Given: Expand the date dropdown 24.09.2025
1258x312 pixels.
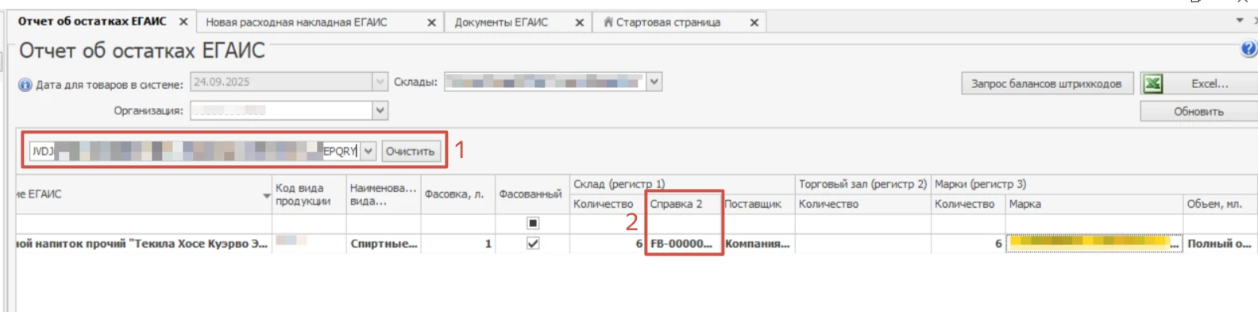Looking at the screenshot, I should (x=380, y=82).
